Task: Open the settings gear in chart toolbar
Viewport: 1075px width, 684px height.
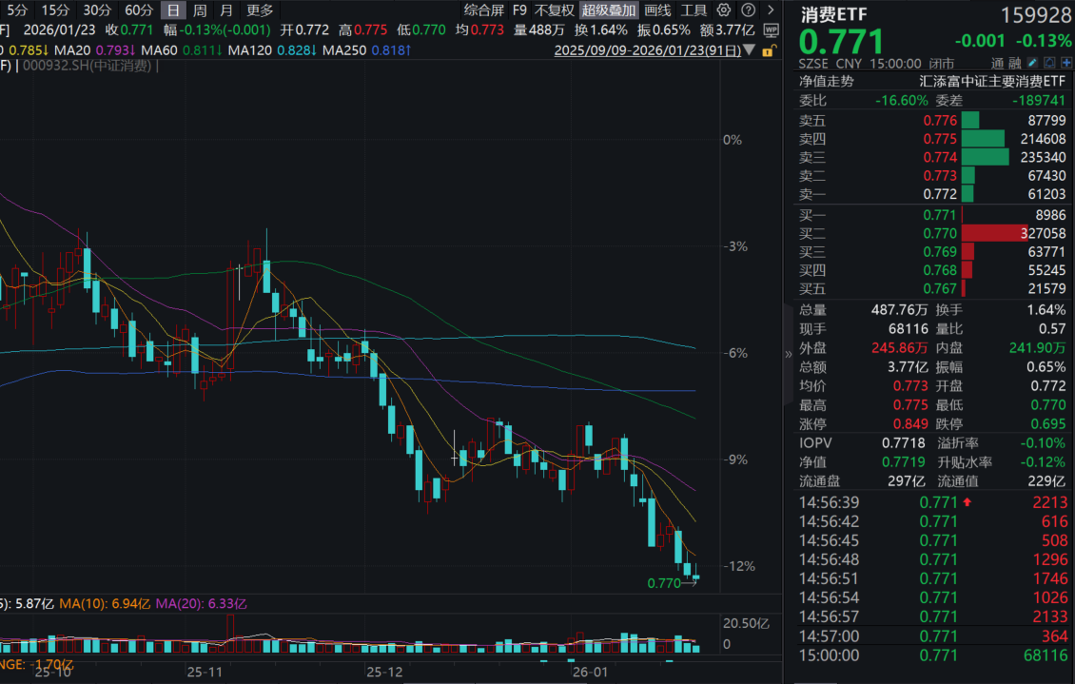Action: coord(724,10)
